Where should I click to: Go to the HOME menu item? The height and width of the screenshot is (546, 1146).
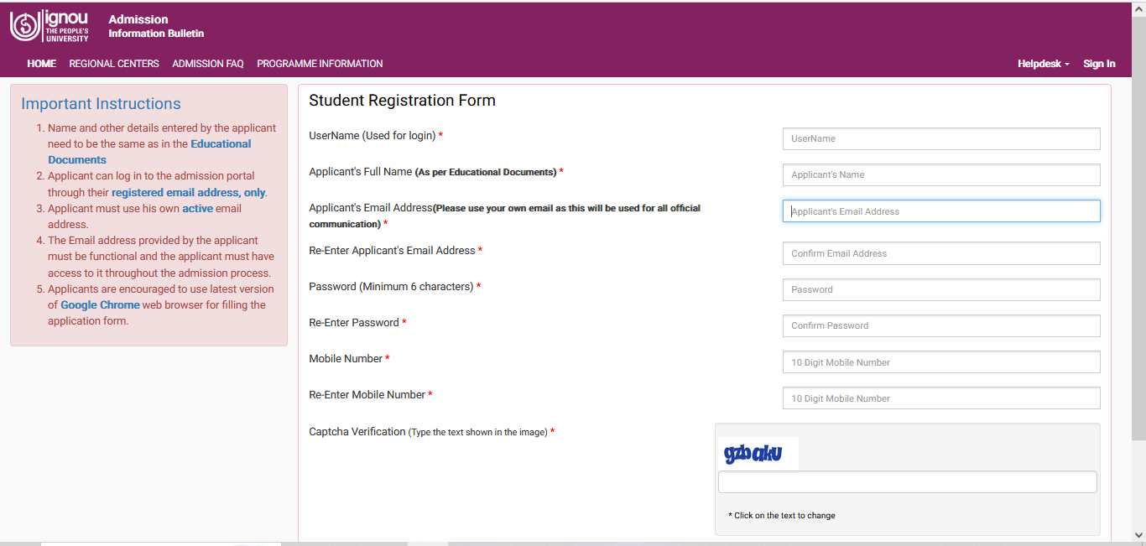coord(41,64)
